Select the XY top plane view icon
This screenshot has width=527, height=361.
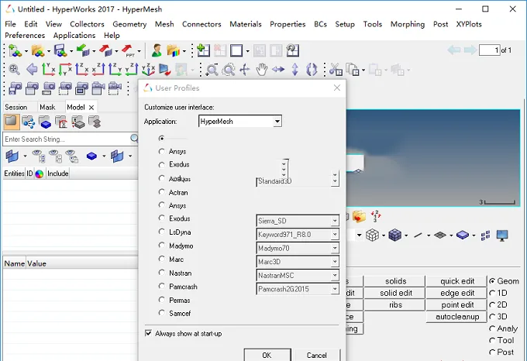tap(48, 70)
